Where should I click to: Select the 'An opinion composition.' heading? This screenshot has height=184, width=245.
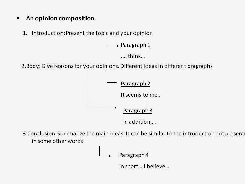coord(61,19)
